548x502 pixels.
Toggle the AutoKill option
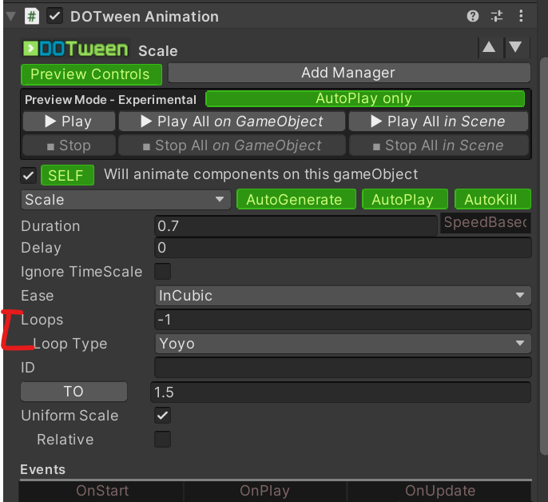click(x=492, y=199)
